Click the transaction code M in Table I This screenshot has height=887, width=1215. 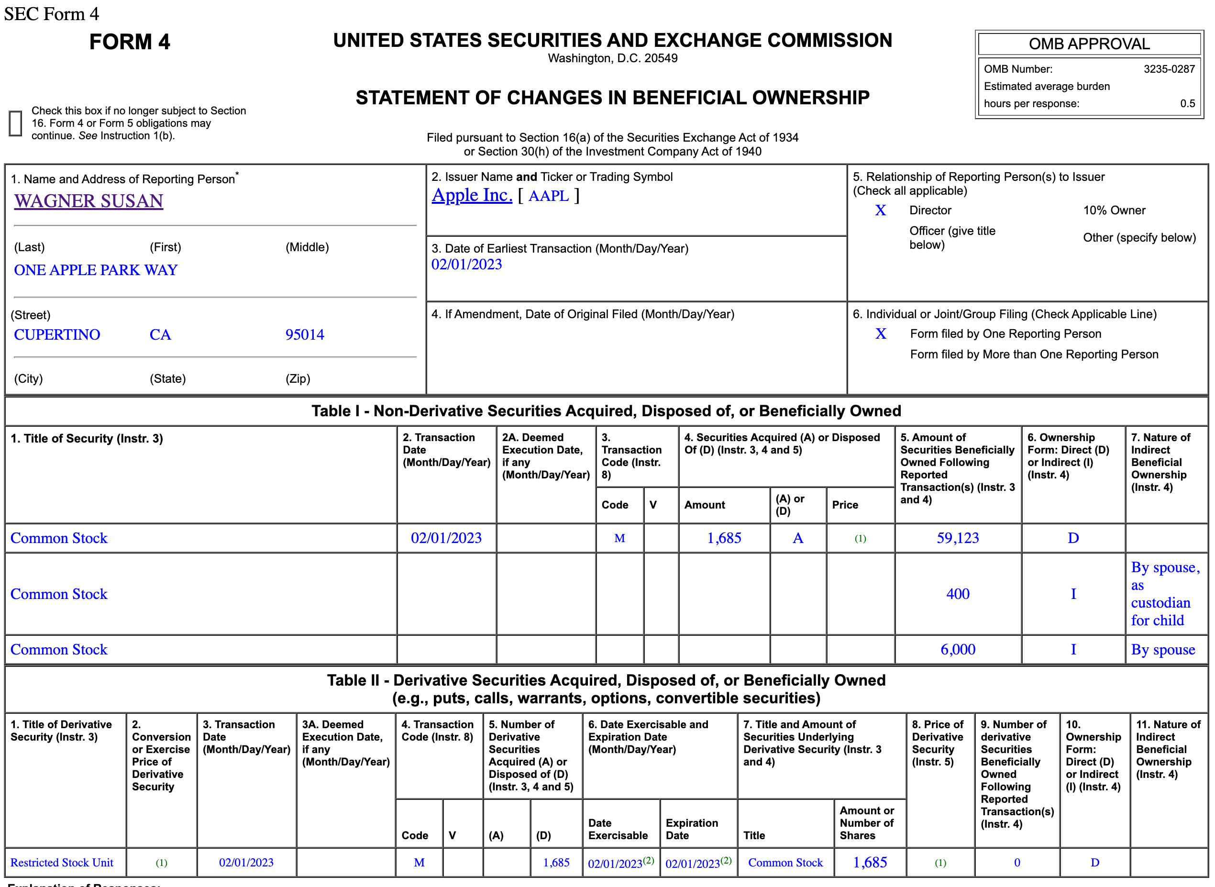pyautogui.click(x=619, y=539)
